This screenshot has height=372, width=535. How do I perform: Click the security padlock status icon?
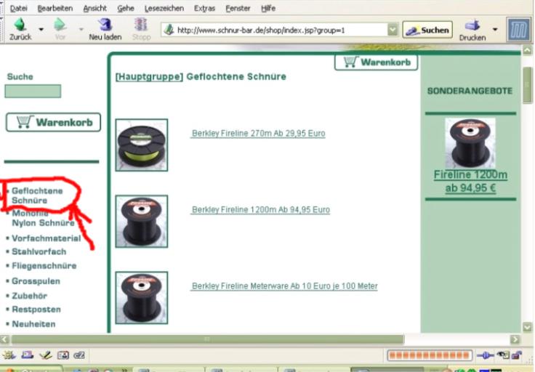point(517,355)
